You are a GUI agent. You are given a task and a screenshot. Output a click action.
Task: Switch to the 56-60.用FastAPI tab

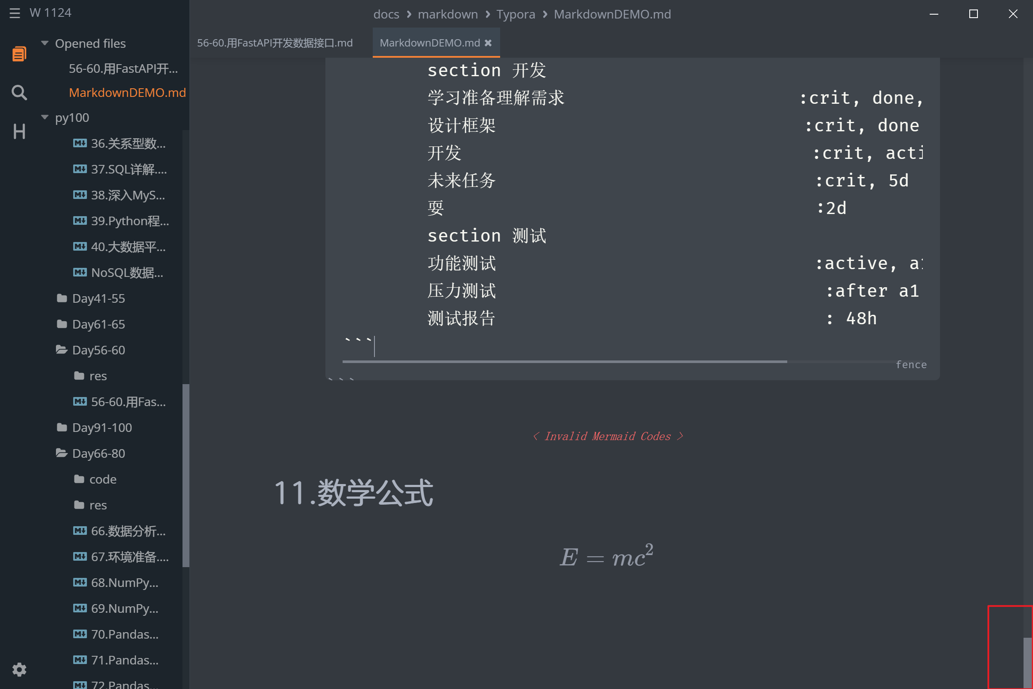(275, 43)
